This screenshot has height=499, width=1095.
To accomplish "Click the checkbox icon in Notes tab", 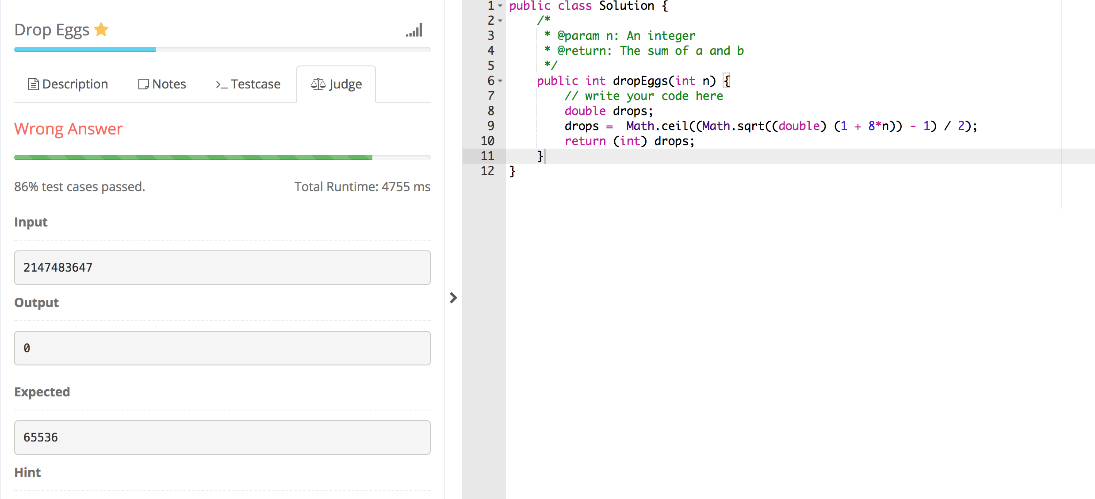I will click(141, 84).
